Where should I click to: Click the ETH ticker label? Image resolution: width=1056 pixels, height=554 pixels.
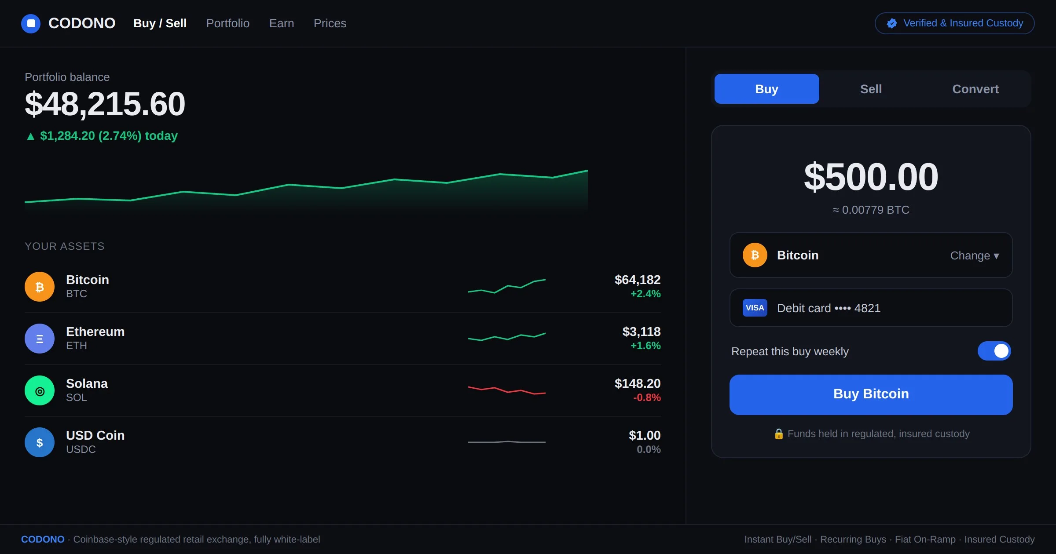tap(77, 346)
